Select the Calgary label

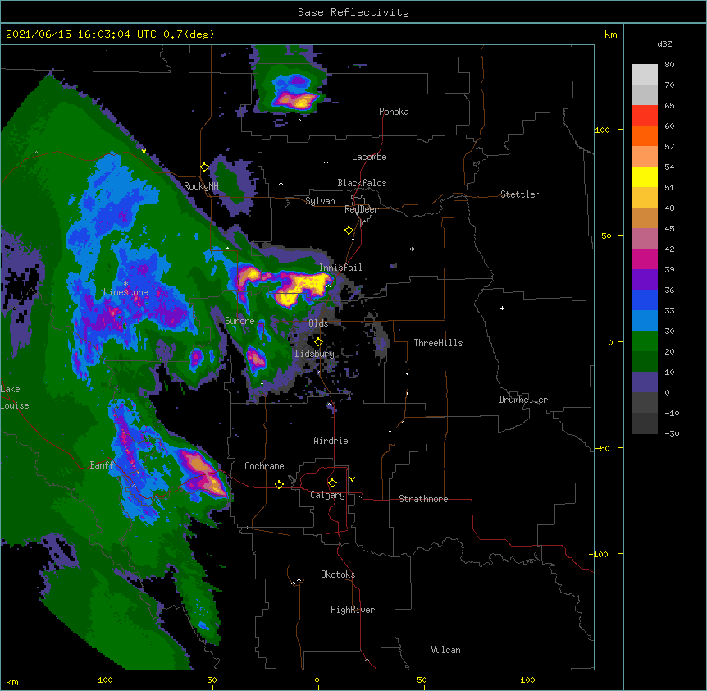(x=327, y=495)
